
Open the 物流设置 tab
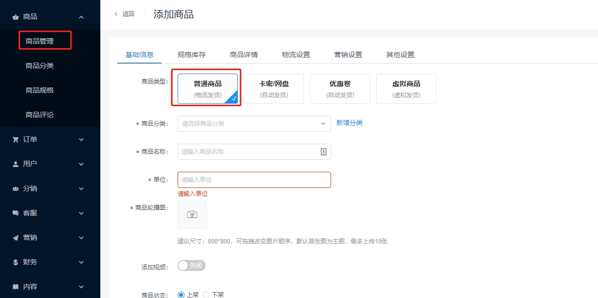[x=295, y=55]
